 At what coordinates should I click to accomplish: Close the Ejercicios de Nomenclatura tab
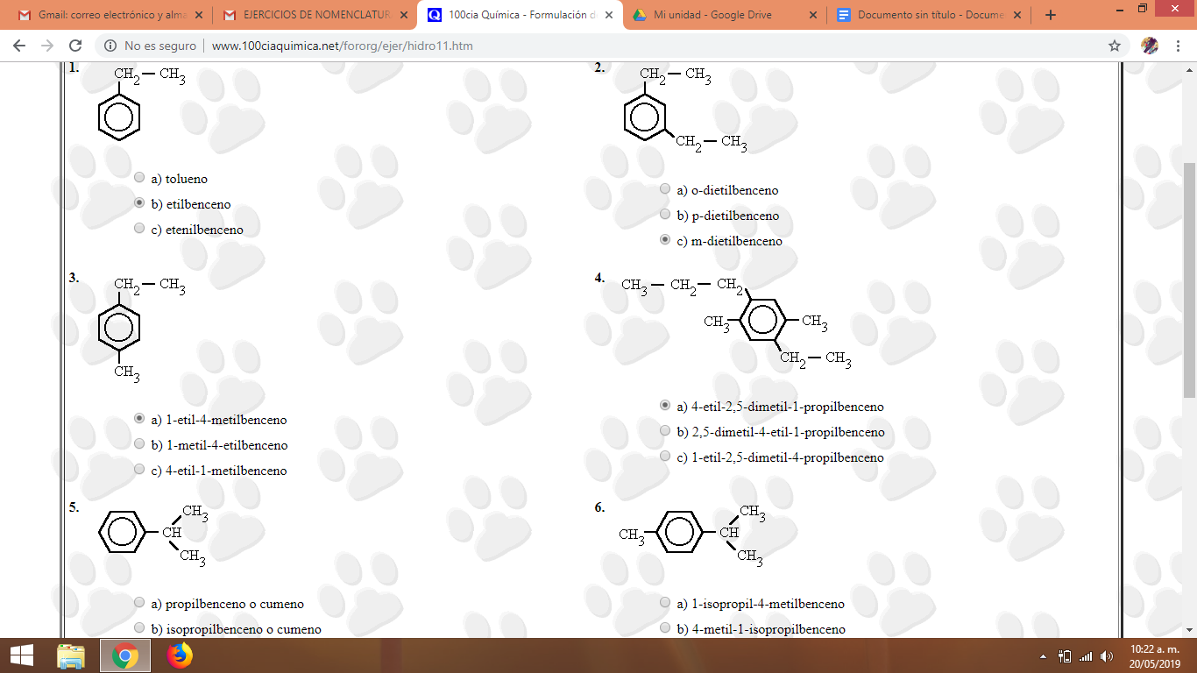[x=403, y=15]
